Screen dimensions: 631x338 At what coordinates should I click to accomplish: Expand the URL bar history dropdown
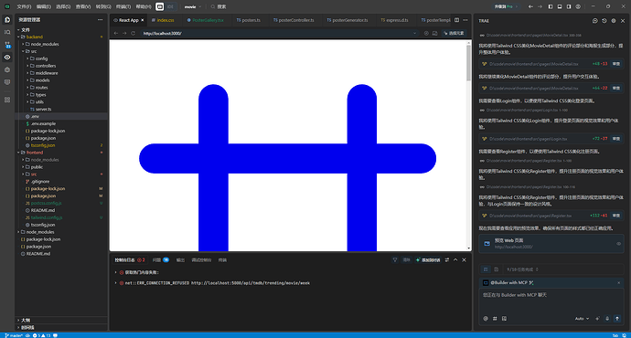(x=415, y=34)
